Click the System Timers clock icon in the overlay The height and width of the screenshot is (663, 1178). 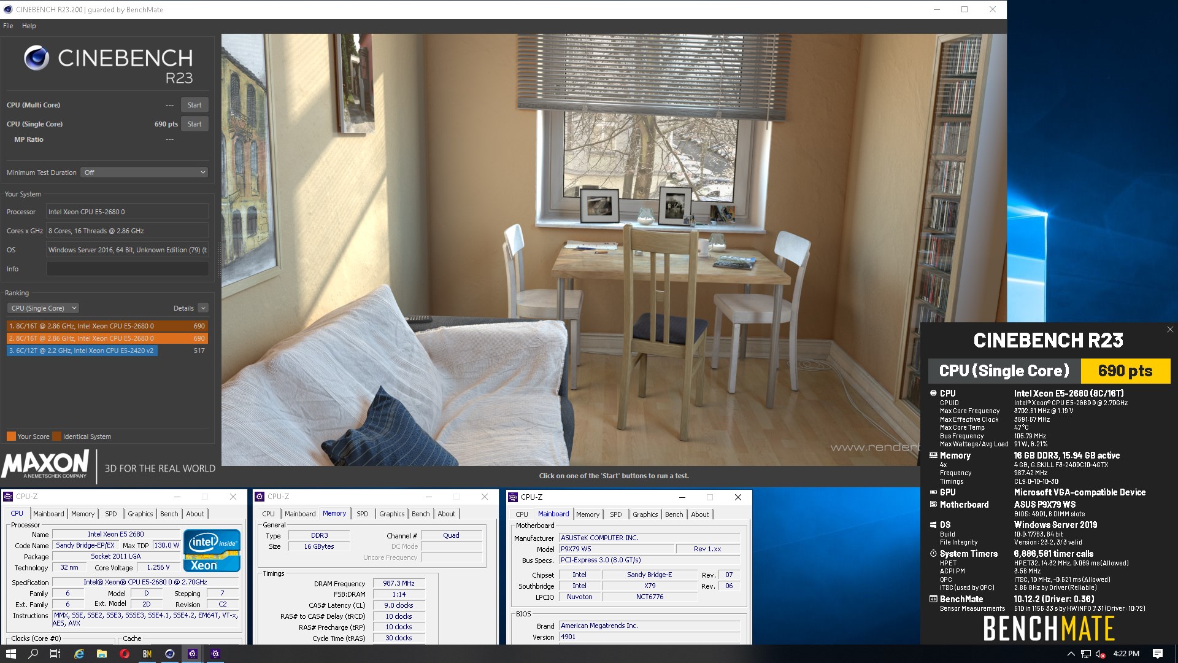click(x=933, y=554)
